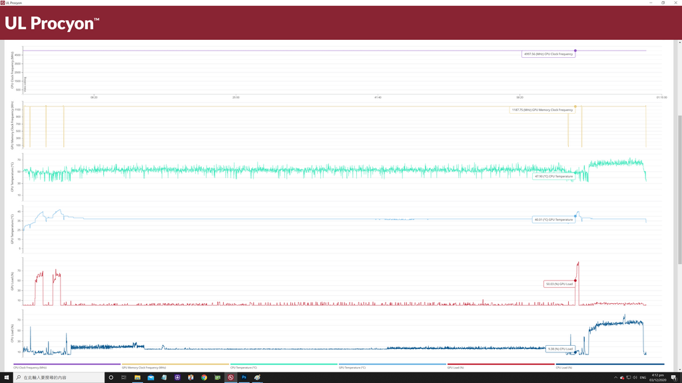
Task: Click the 47.90 °C CPU Temperature tooltip
Action: coord(553,177)
